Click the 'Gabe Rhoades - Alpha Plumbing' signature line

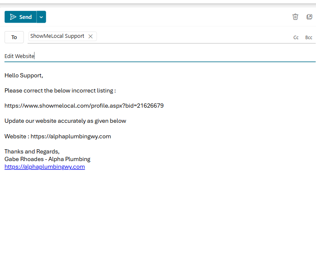click(x=47, y=159)
